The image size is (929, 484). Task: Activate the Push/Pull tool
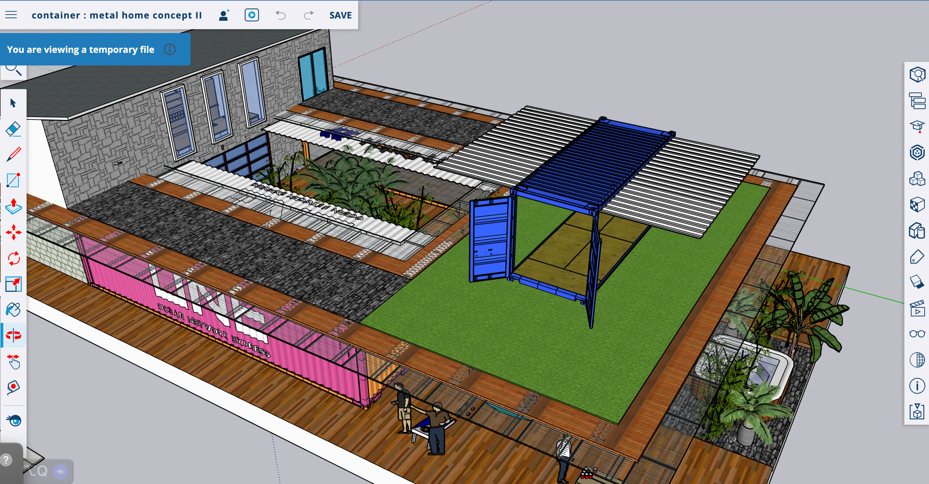(x=13, y=206)
